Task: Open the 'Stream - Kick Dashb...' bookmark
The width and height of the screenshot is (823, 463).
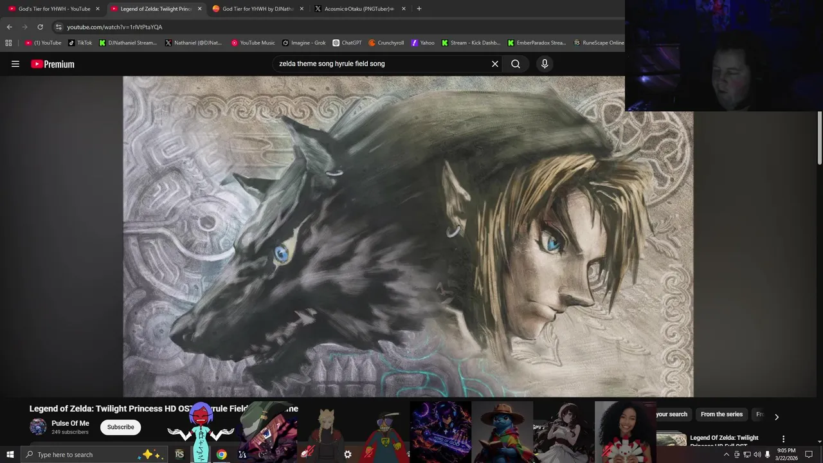Action: pos(471,43)
